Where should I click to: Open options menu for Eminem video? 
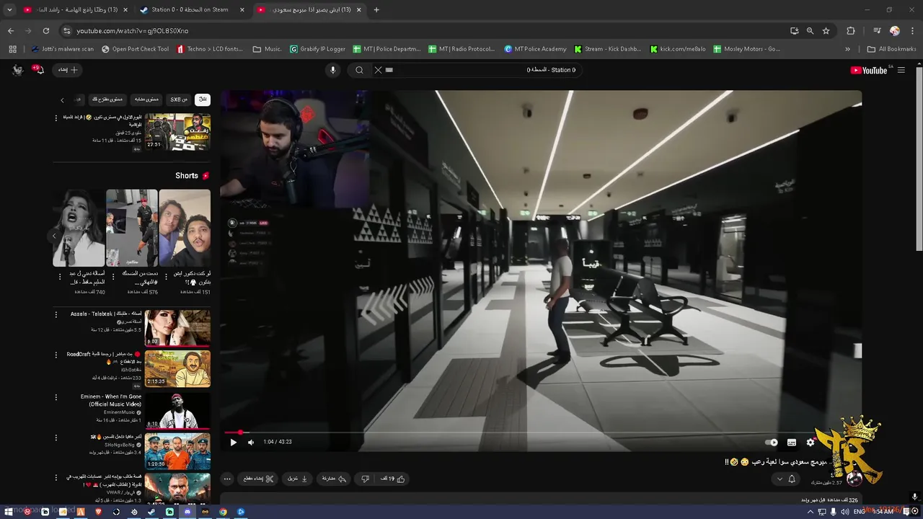pos(56,397)
